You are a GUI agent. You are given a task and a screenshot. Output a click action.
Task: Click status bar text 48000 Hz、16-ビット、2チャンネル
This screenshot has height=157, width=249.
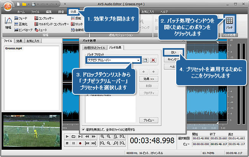pos(144,153)
